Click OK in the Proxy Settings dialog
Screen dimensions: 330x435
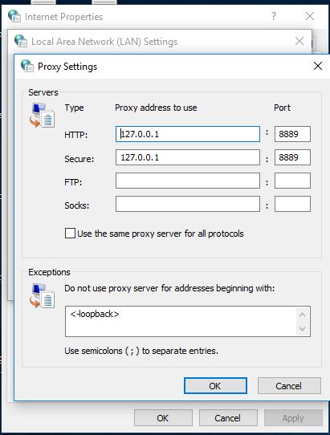click(x=215, y=385)
